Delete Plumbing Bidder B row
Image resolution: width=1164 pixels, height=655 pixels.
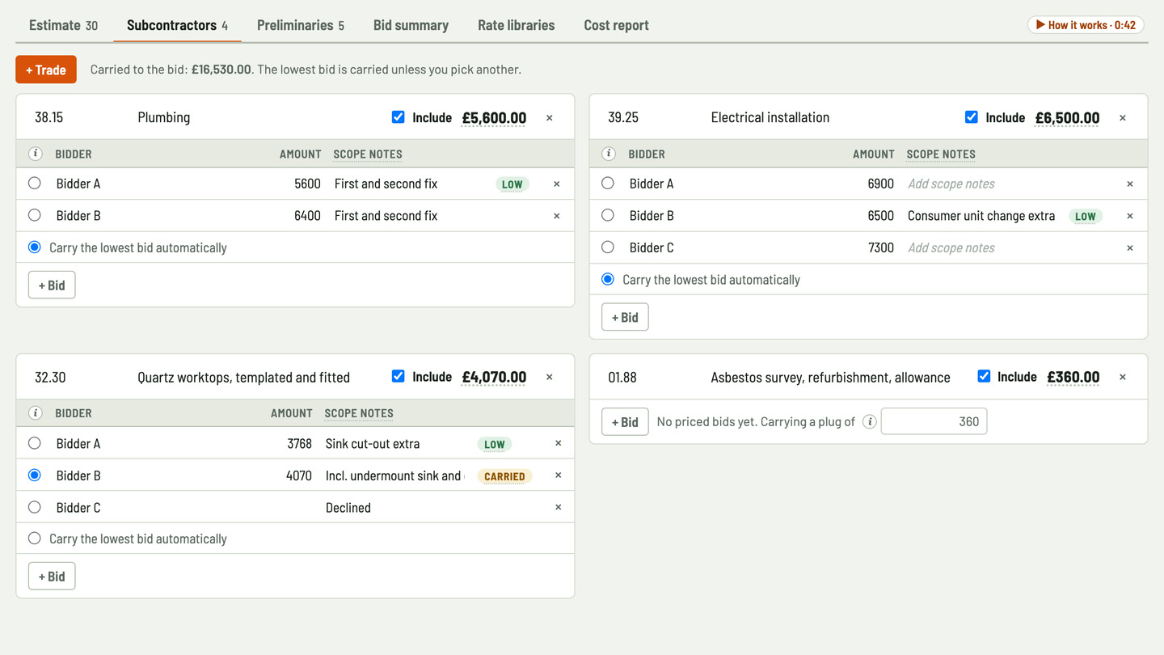coord(557,216)
